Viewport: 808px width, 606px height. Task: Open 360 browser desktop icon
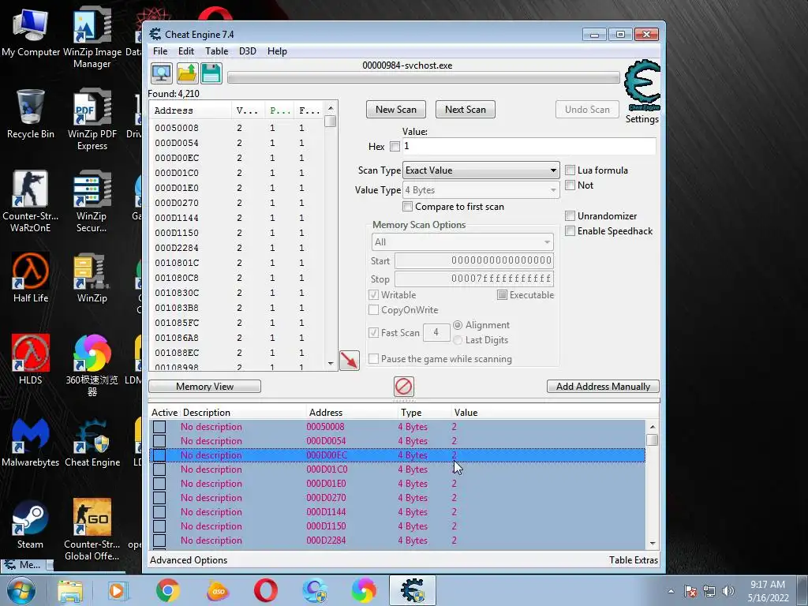[x=92, y=365]
